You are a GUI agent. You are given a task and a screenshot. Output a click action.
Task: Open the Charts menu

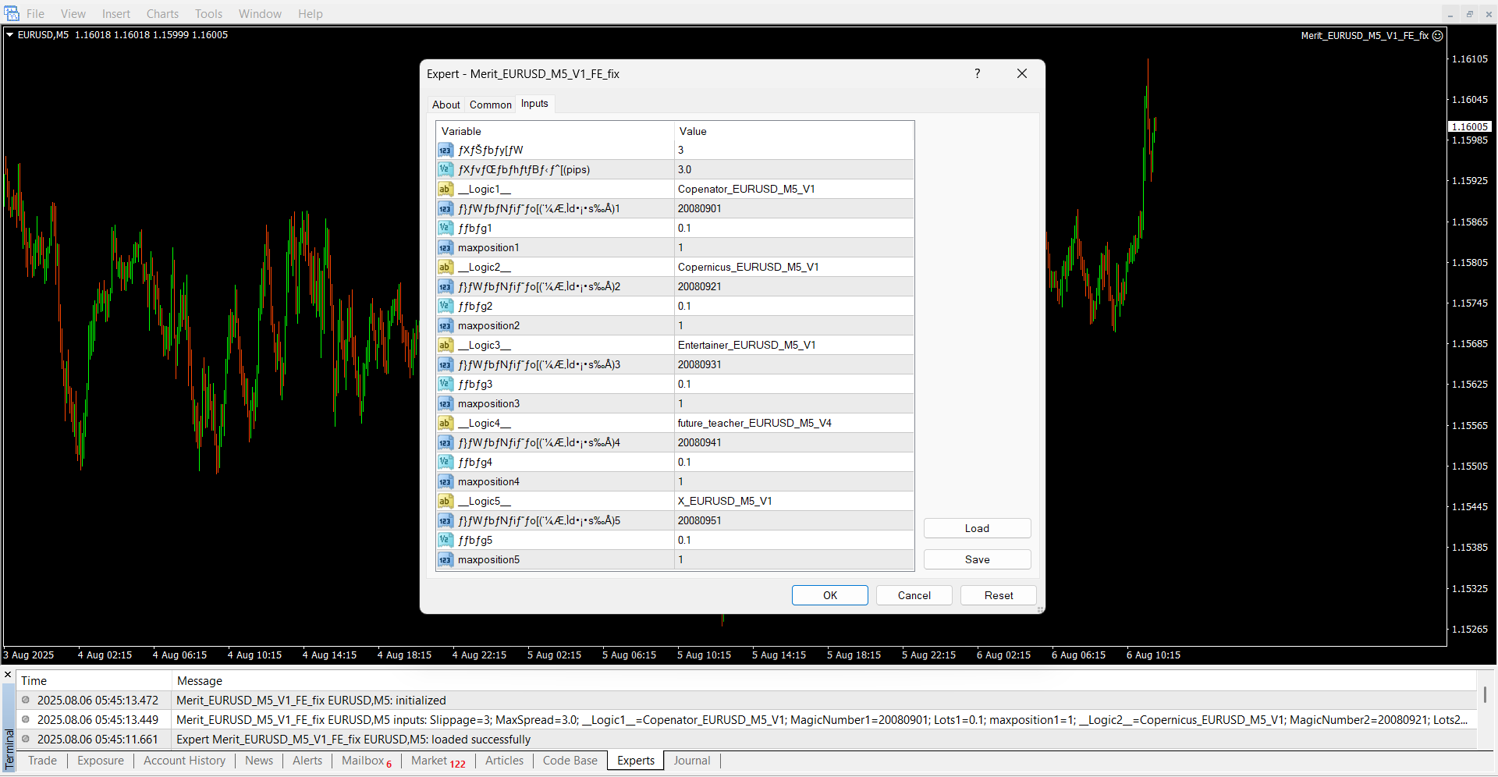(x=162, y=13)
